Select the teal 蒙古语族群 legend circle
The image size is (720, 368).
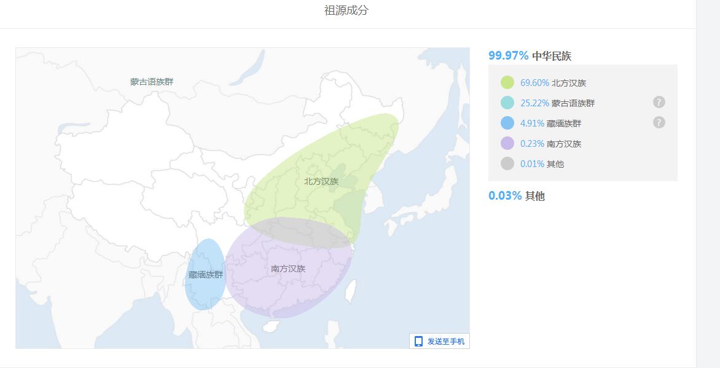coord(507,103)
